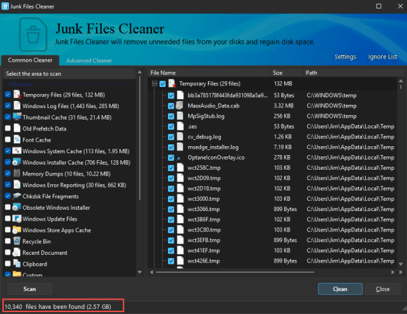Uncheck the Memory Dumps checkbox
The width and height of the screenshot is (407, 314).
(x=8, y=173)
